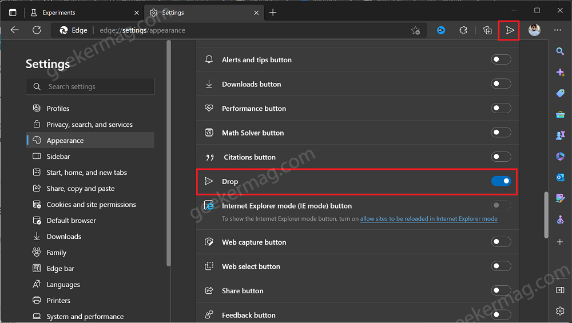Open sidebar Outlook icon

[560, 177]
